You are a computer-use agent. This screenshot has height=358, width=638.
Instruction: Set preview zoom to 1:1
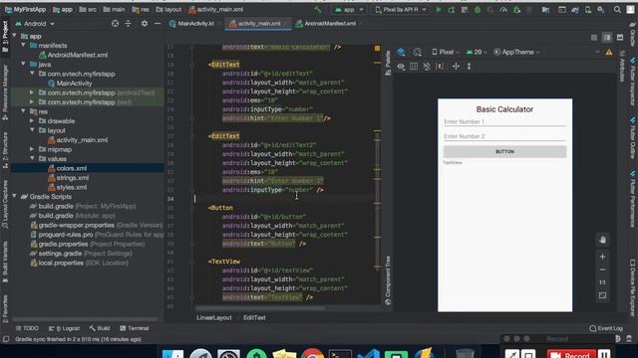(602, 282)
